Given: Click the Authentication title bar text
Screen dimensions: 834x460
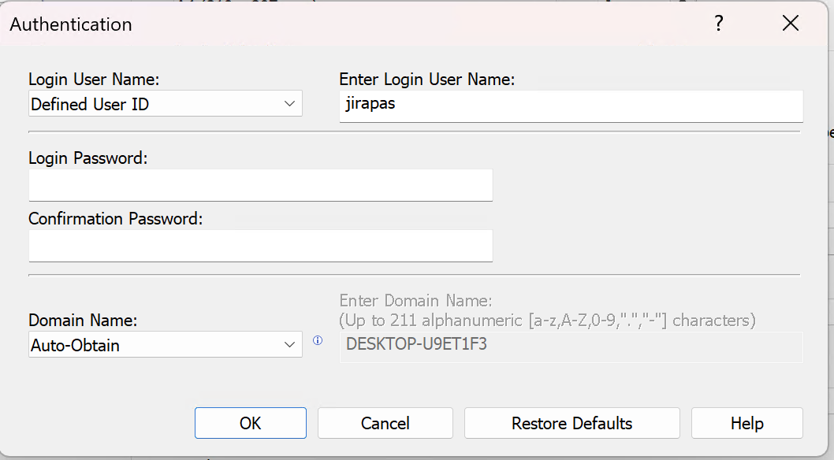Looking at the screenshot, I should click(70, 24).
